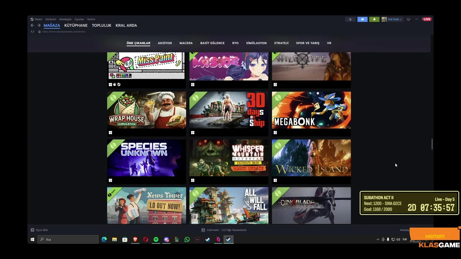
Task: Open the İndirmeler downloads status
Action: (x=226, y=230)
